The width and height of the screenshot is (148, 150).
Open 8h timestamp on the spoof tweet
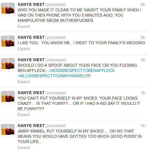tap(143, 60)
